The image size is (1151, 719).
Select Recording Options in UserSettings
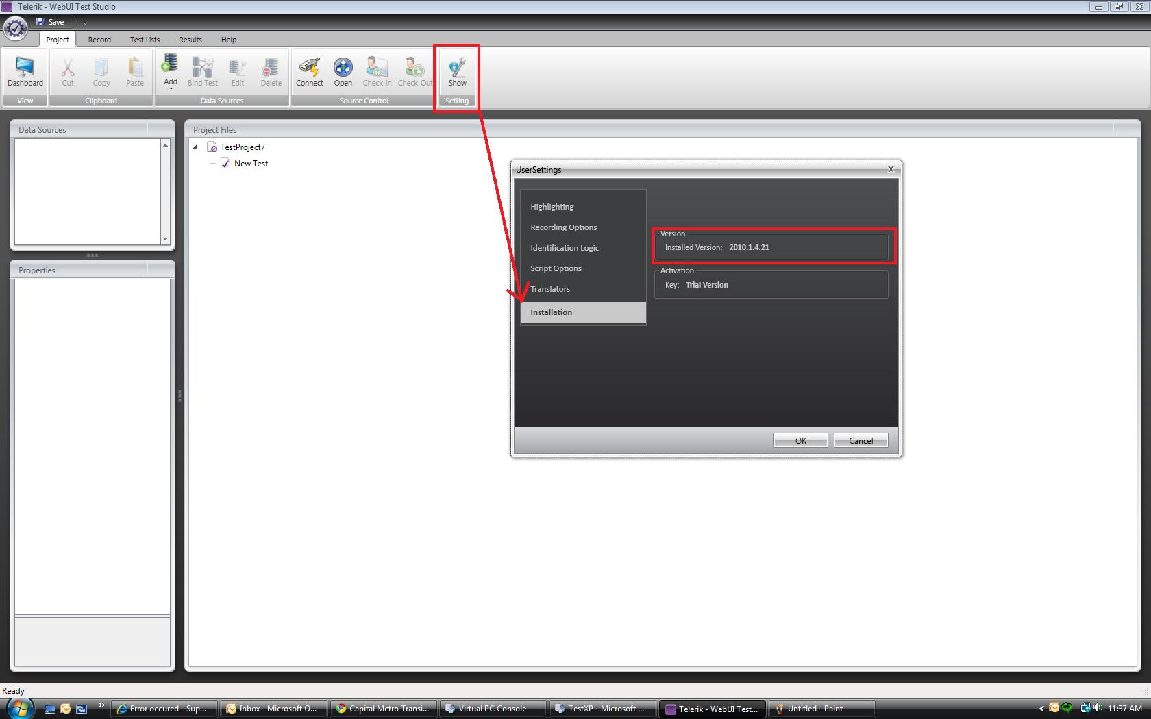564,227
